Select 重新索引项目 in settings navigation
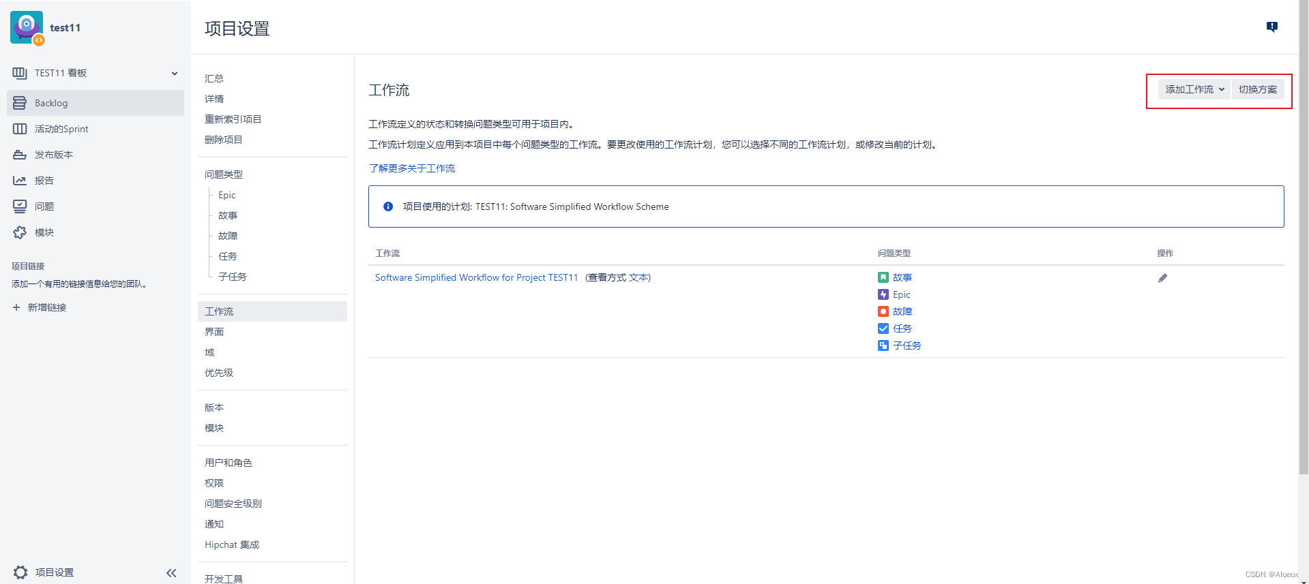 233,119
